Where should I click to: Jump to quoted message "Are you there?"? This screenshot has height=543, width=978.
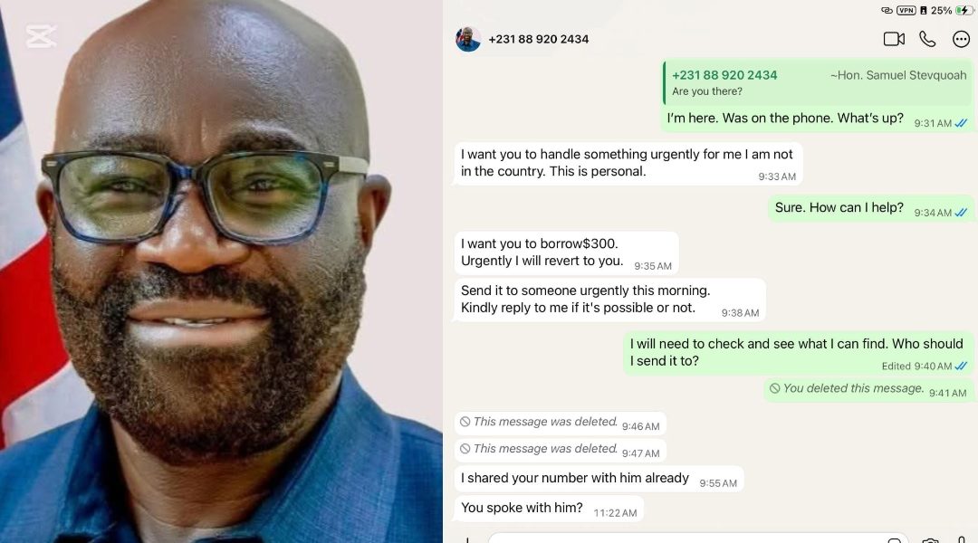[x=818, y=83]
